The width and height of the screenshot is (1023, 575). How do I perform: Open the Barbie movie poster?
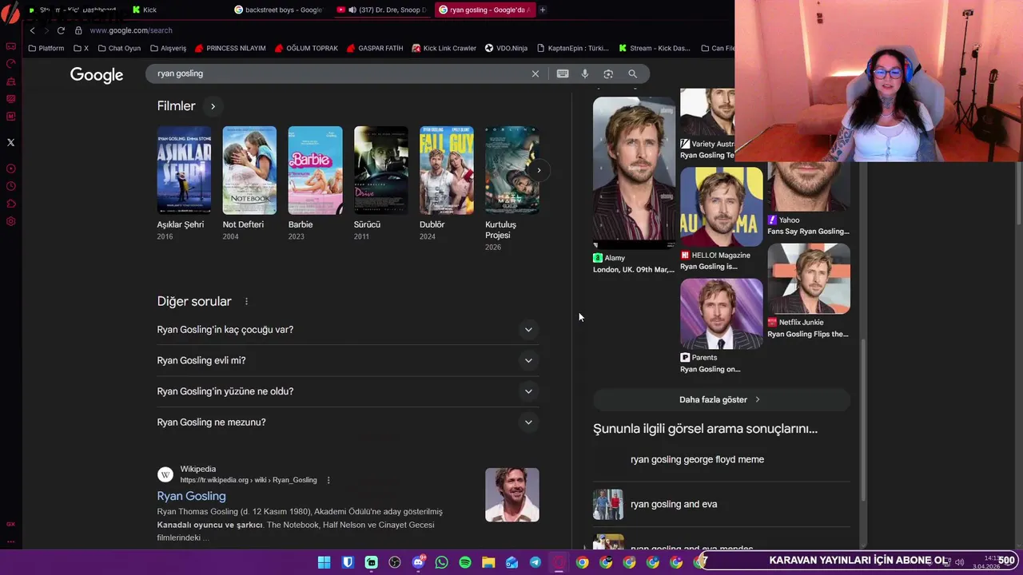(x=315, y=170)
